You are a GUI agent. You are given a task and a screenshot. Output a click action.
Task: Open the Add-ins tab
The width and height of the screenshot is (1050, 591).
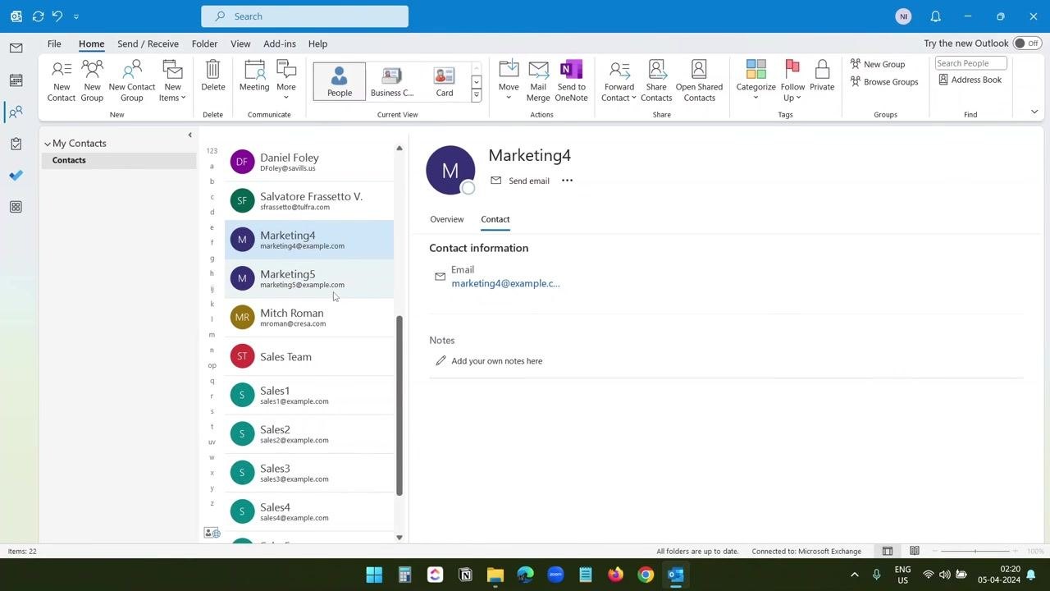pos(280,44)
